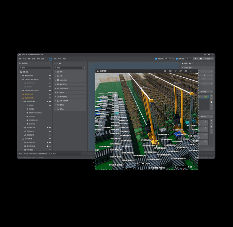Toggle visibility of 输送线控制器1
Screen dimensions: 233x227
tap(50, 94)
